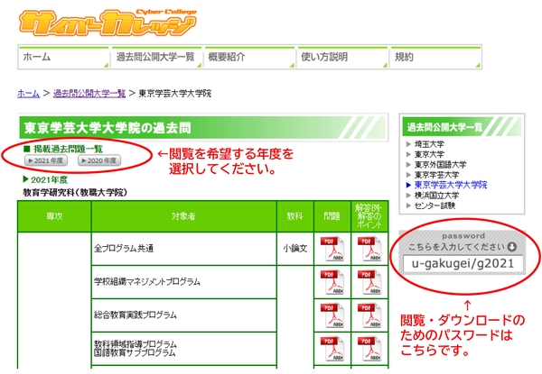Open the 過去問公開大学一覧 navigation tab
The height and width of the screenshot is (374, 542).
(x=156, y=57)
